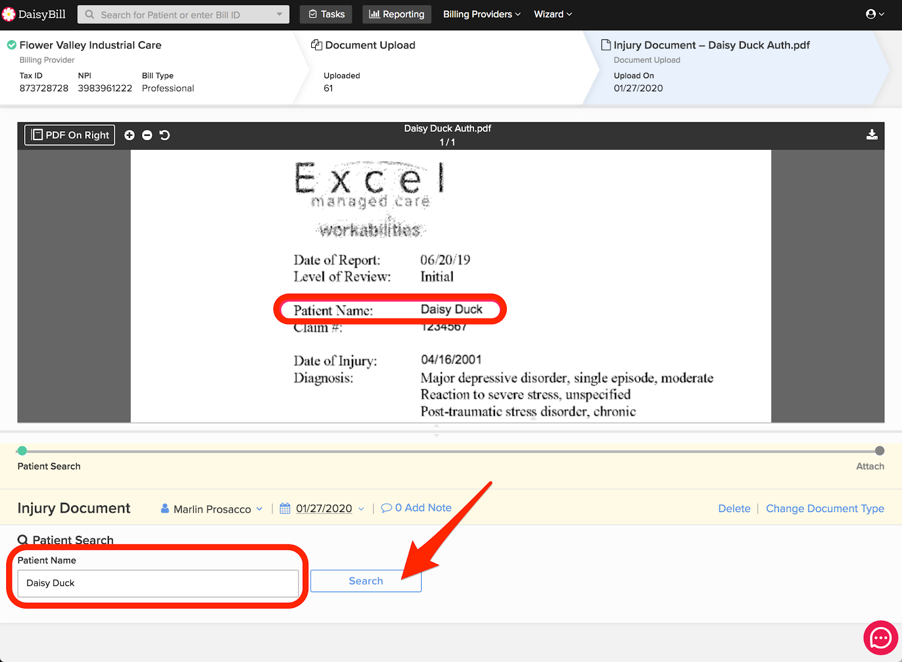The height and width of the screenshot is (662, 902).
Task: Click the Patient Name input field
Action: [x=158, y=583]
